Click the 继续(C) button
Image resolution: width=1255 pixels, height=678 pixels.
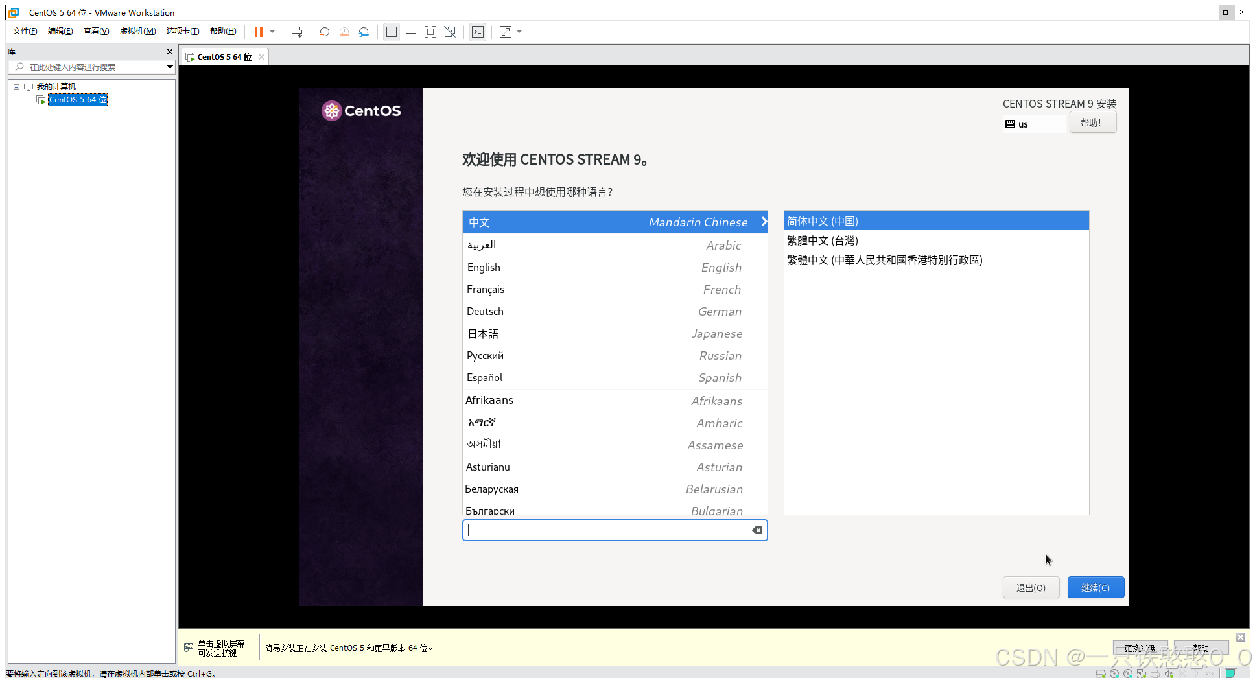tap(1096, 587)
